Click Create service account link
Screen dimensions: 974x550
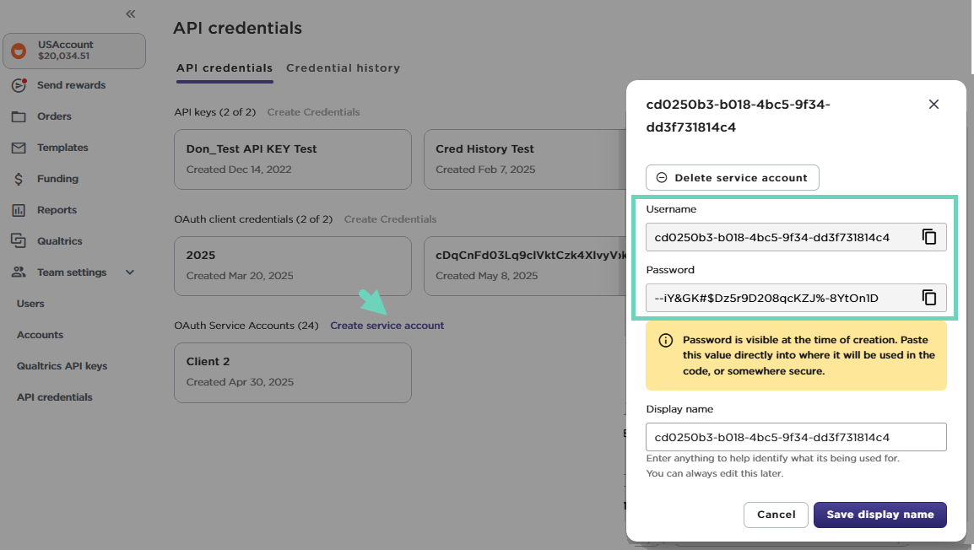tap(387, 326)
